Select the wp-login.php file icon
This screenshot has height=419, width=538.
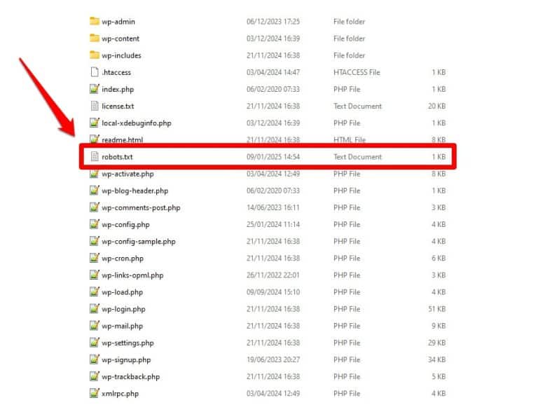[x=95, y=309]
